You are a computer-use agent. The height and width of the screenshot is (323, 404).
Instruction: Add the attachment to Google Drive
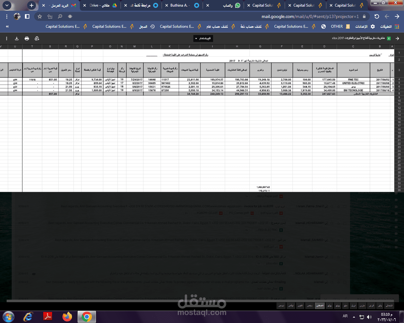(x=37, y=38)
